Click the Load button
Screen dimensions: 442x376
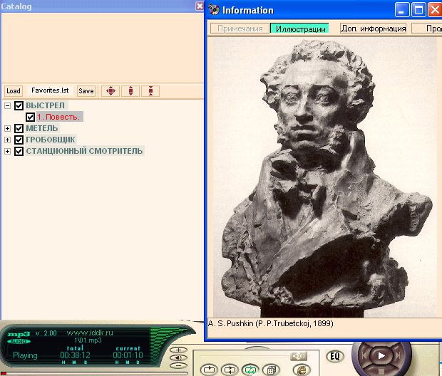(x=13, y=91)
